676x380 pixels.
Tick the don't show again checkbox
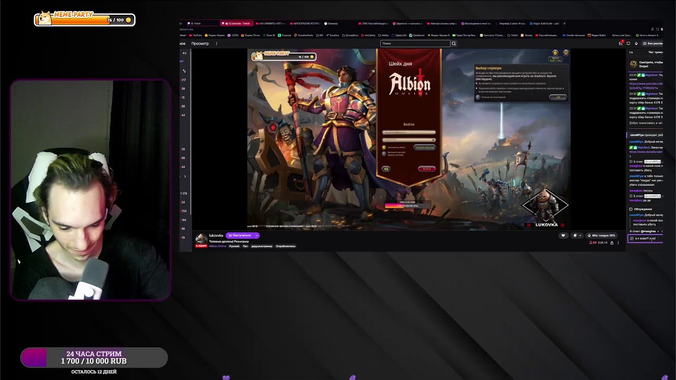pos(478,97)
